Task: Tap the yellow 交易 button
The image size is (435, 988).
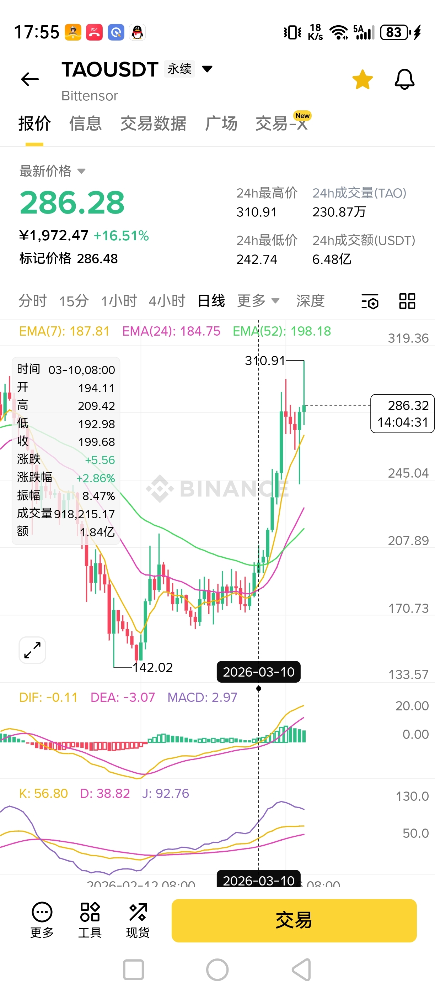Action: point(294,920)
